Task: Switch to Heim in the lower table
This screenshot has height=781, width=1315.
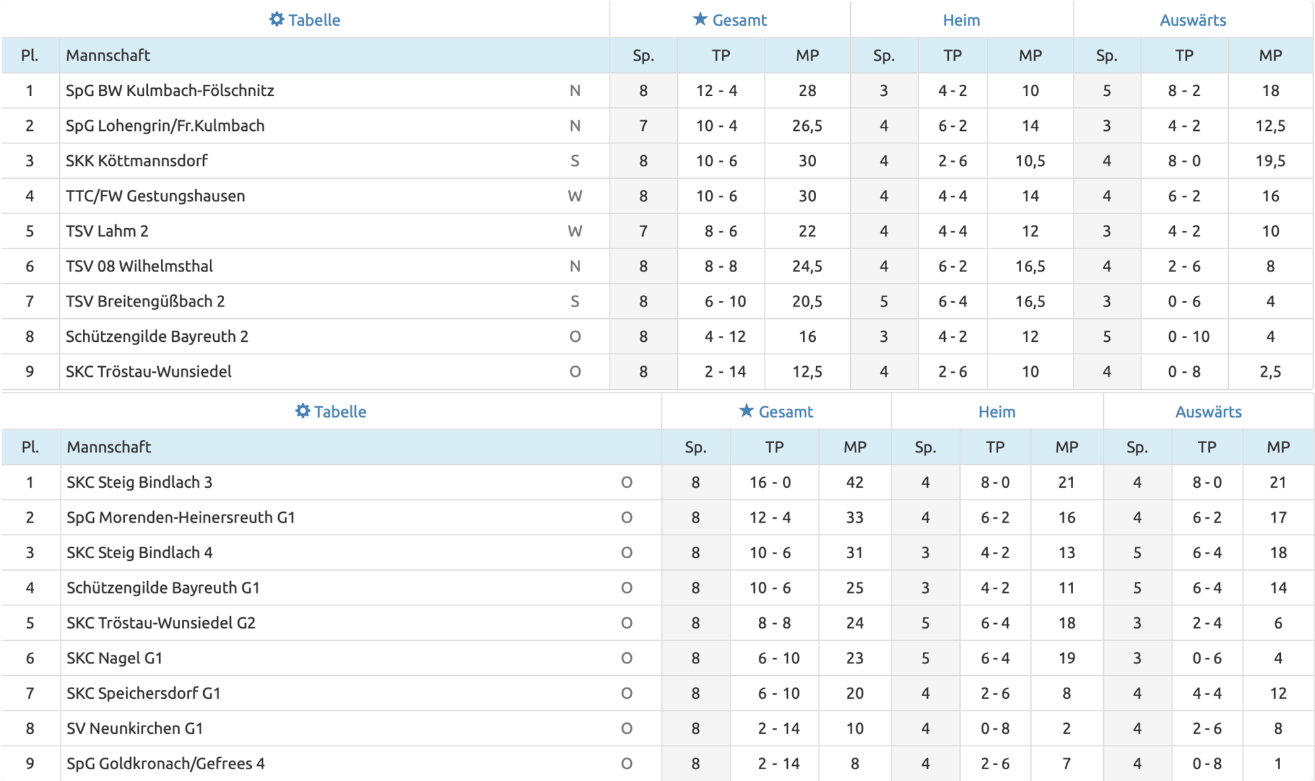Action: [997, 412]
